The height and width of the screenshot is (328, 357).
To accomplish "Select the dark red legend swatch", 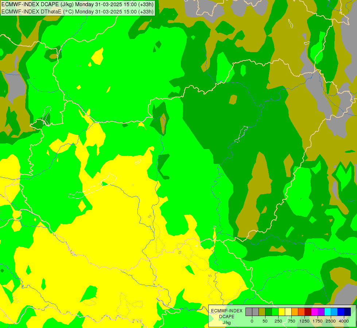I will (308, 312).
